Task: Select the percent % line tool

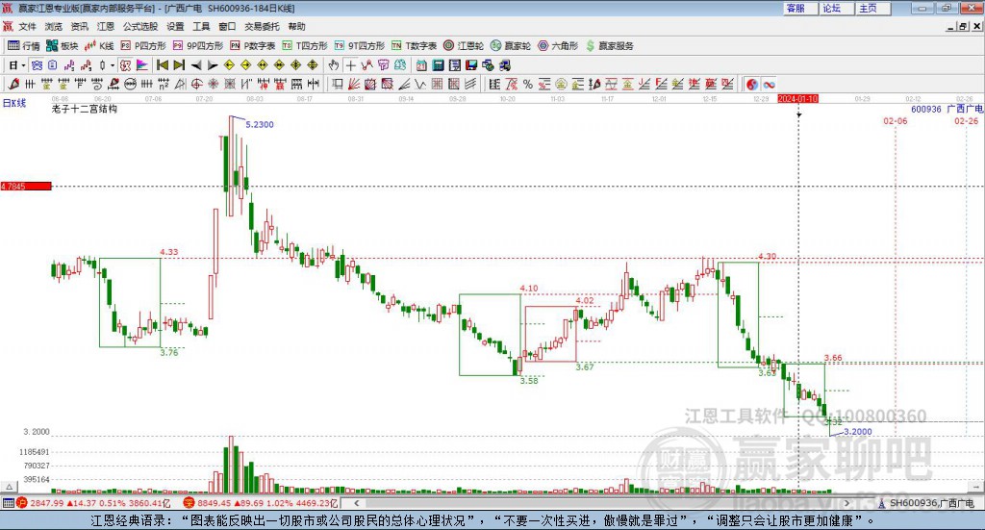Action: (528, 84)
